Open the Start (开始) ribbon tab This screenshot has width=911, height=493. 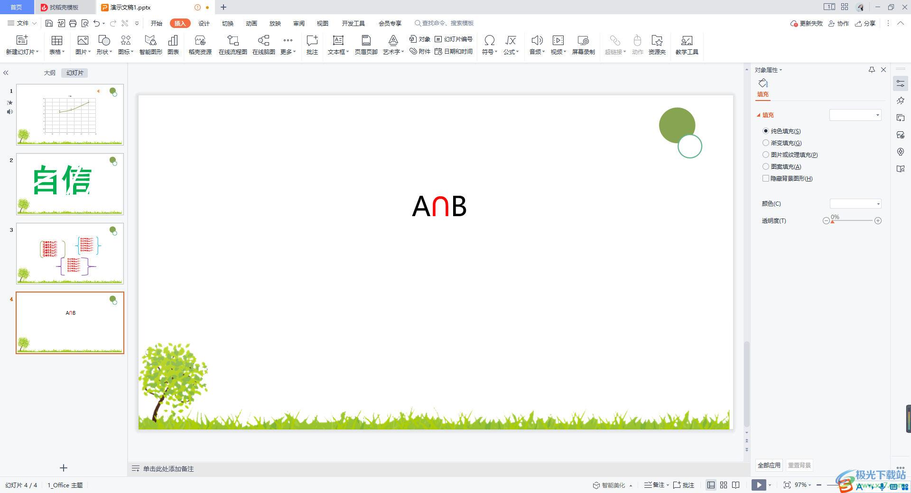click(157, 23)
